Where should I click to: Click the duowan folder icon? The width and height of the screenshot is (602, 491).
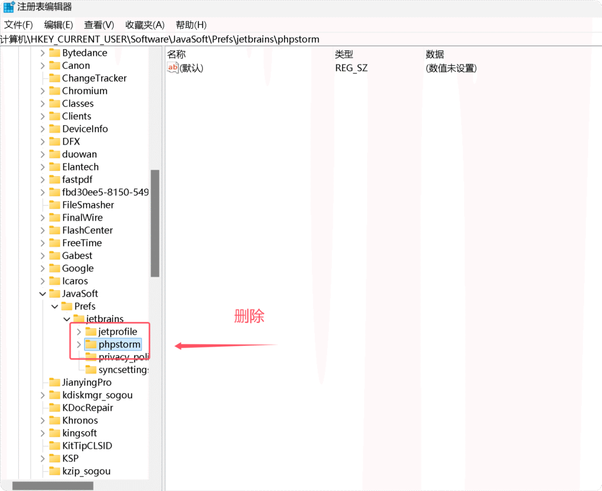pos(55,154)
